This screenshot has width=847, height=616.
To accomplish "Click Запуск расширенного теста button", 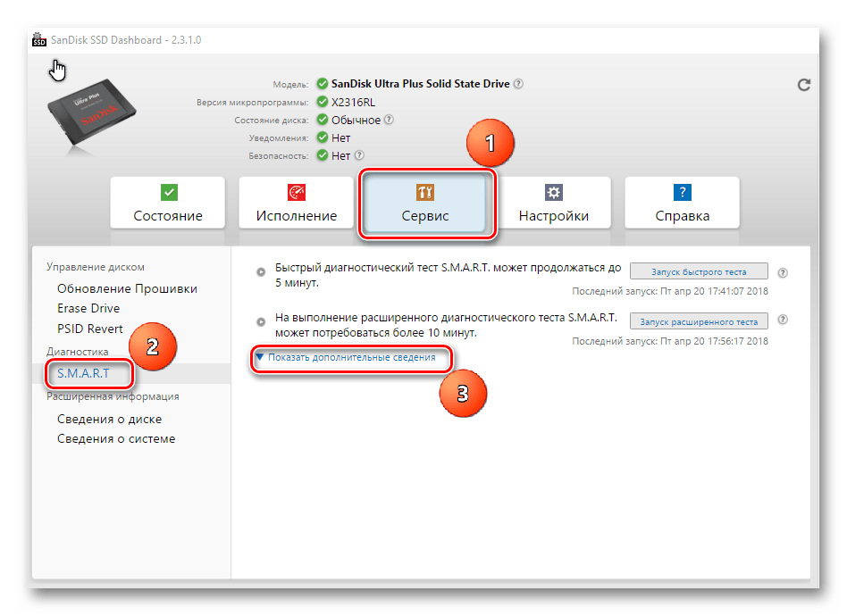I will (699, 321).
